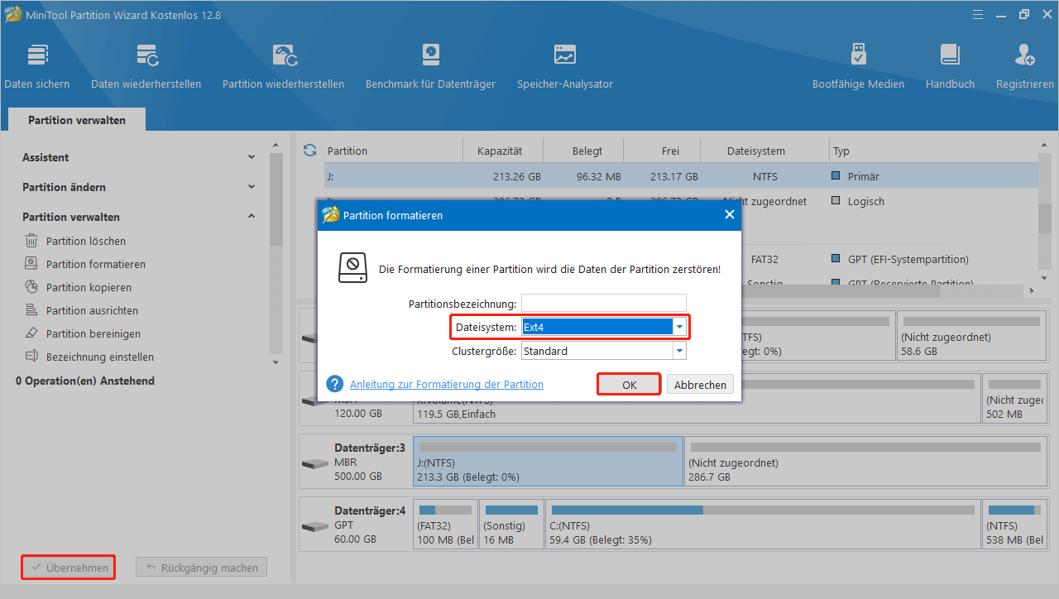Click Partition bereinigen eraser icon

coord(31,333)
